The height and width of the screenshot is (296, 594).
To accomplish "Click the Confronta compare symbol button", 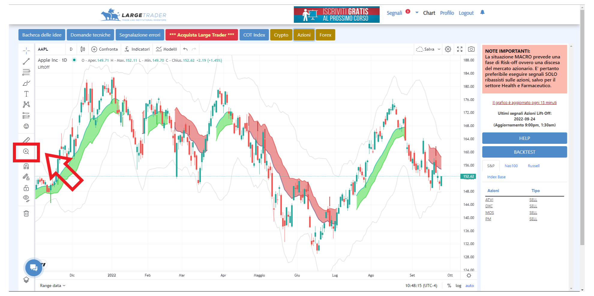I will pos(104,49).
